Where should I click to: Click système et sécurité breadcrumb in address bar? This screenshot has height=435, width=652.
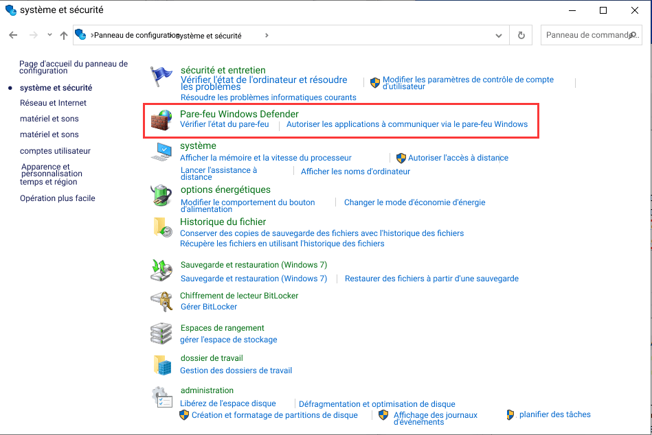coord(210,36)
